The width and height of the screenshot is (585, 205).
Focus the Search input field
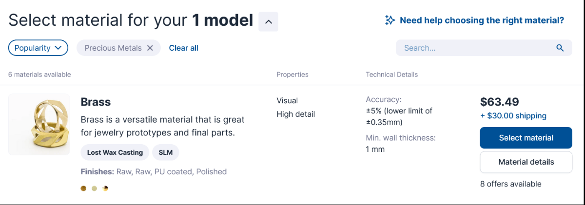[x=484, y=48]
